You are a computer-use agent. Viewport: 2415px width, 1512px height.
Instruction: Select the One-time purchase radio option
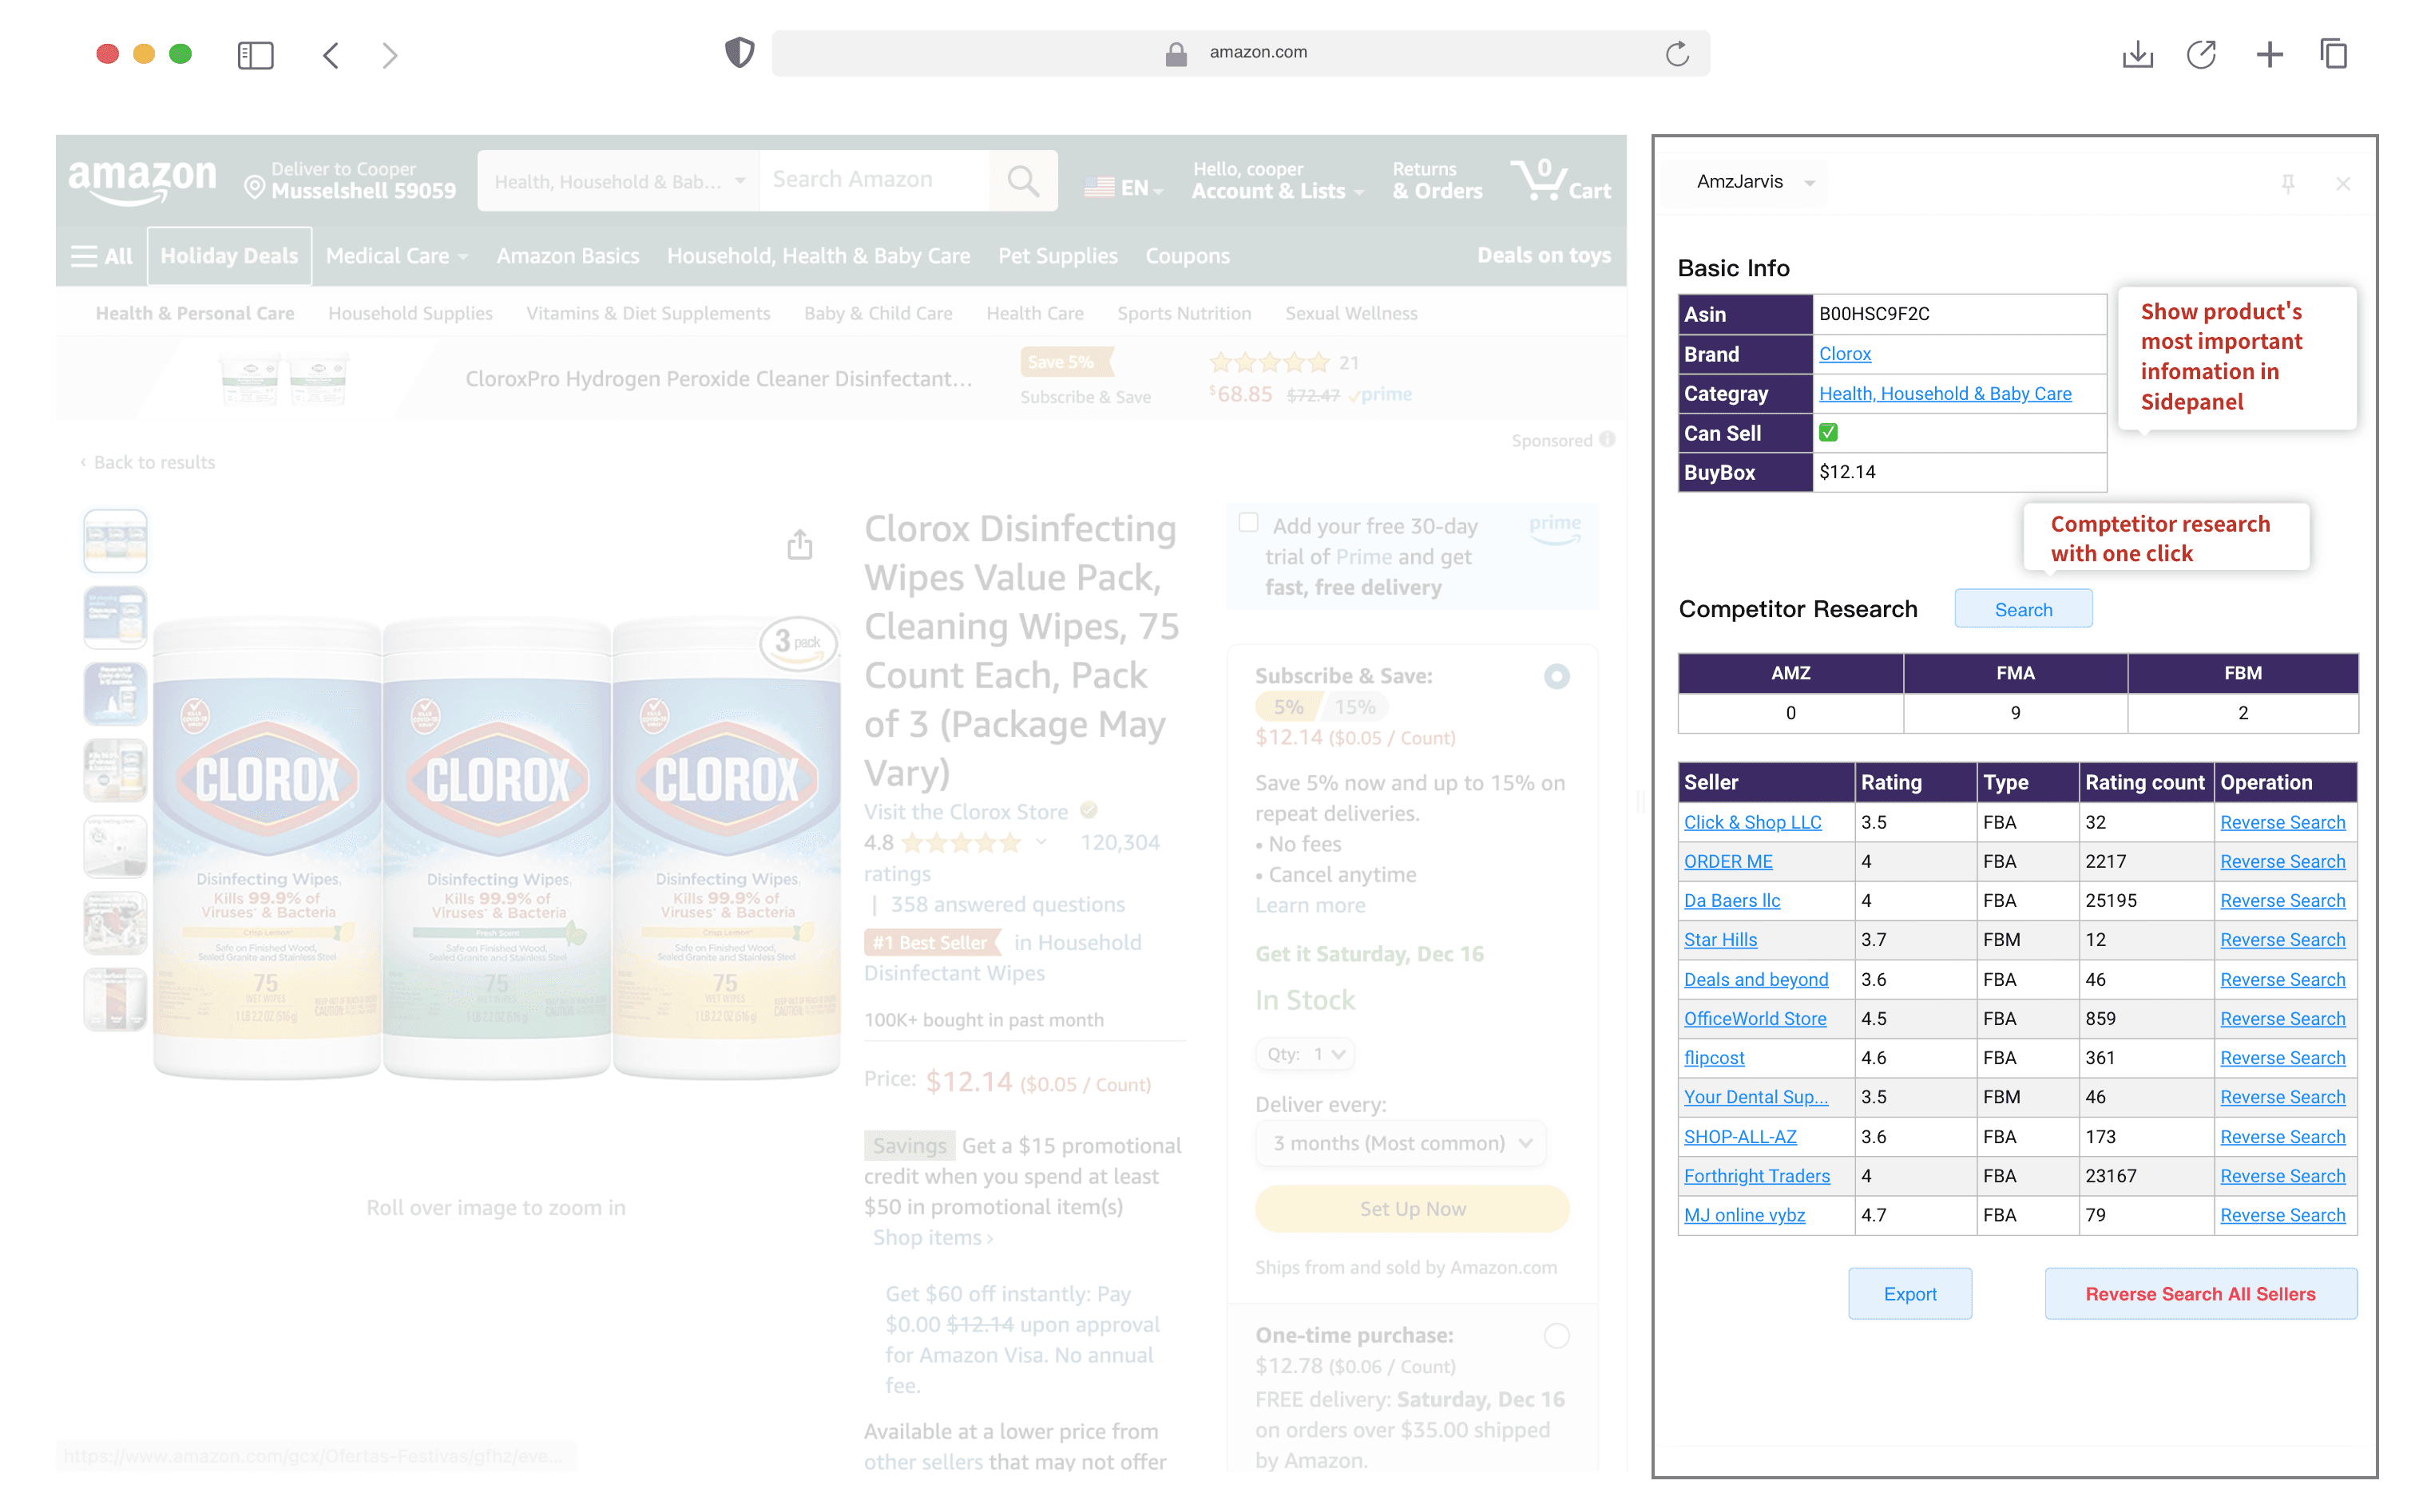[x=1556, y=1335]
